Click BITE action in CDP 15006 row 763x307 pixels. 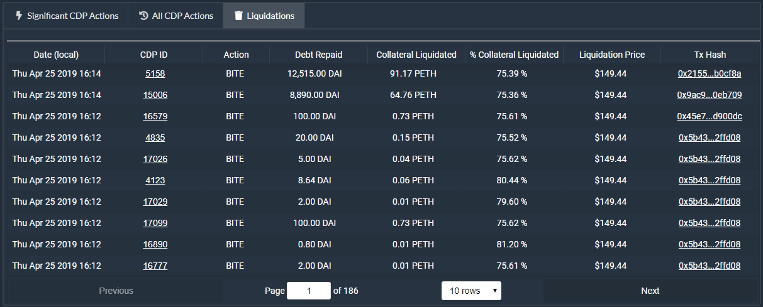[235, 95]
